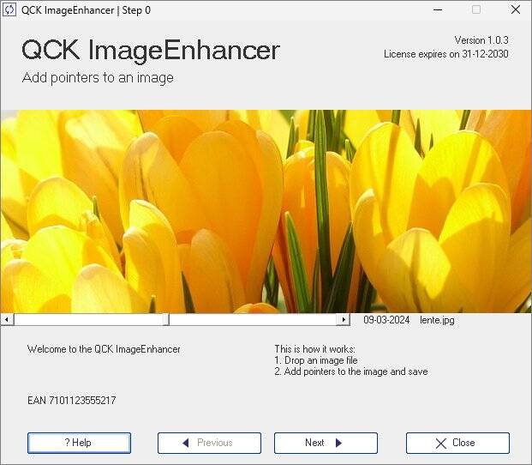The image size is (532, 465).
Task: Click the QCK app icon in title bar
Action: (x=9, y=9)
